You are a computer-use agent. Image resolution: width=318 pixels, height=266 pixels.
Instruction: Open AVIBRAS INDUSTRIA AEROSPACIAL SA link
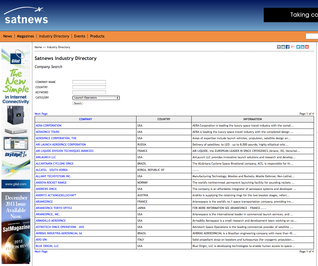tap(59, 233)
